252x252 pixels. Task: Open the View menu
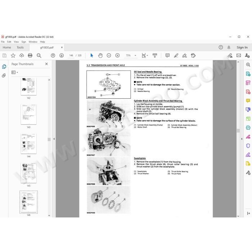[x=16, y=42]
